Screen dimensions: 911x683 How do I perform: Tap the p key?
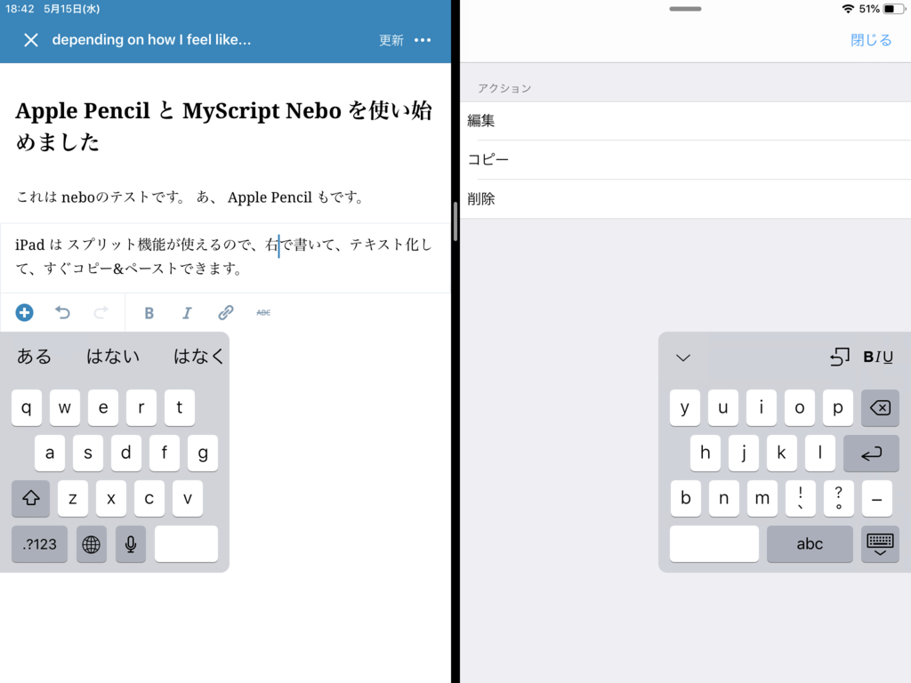click(x=838, y=407)
